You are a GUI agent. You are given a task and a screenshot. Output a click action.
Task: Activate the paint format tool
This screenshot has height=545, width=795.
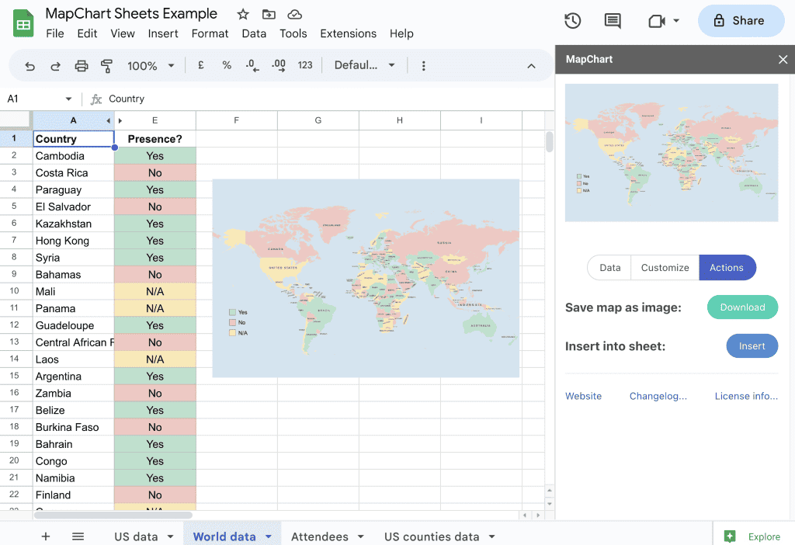coord(106,66)
